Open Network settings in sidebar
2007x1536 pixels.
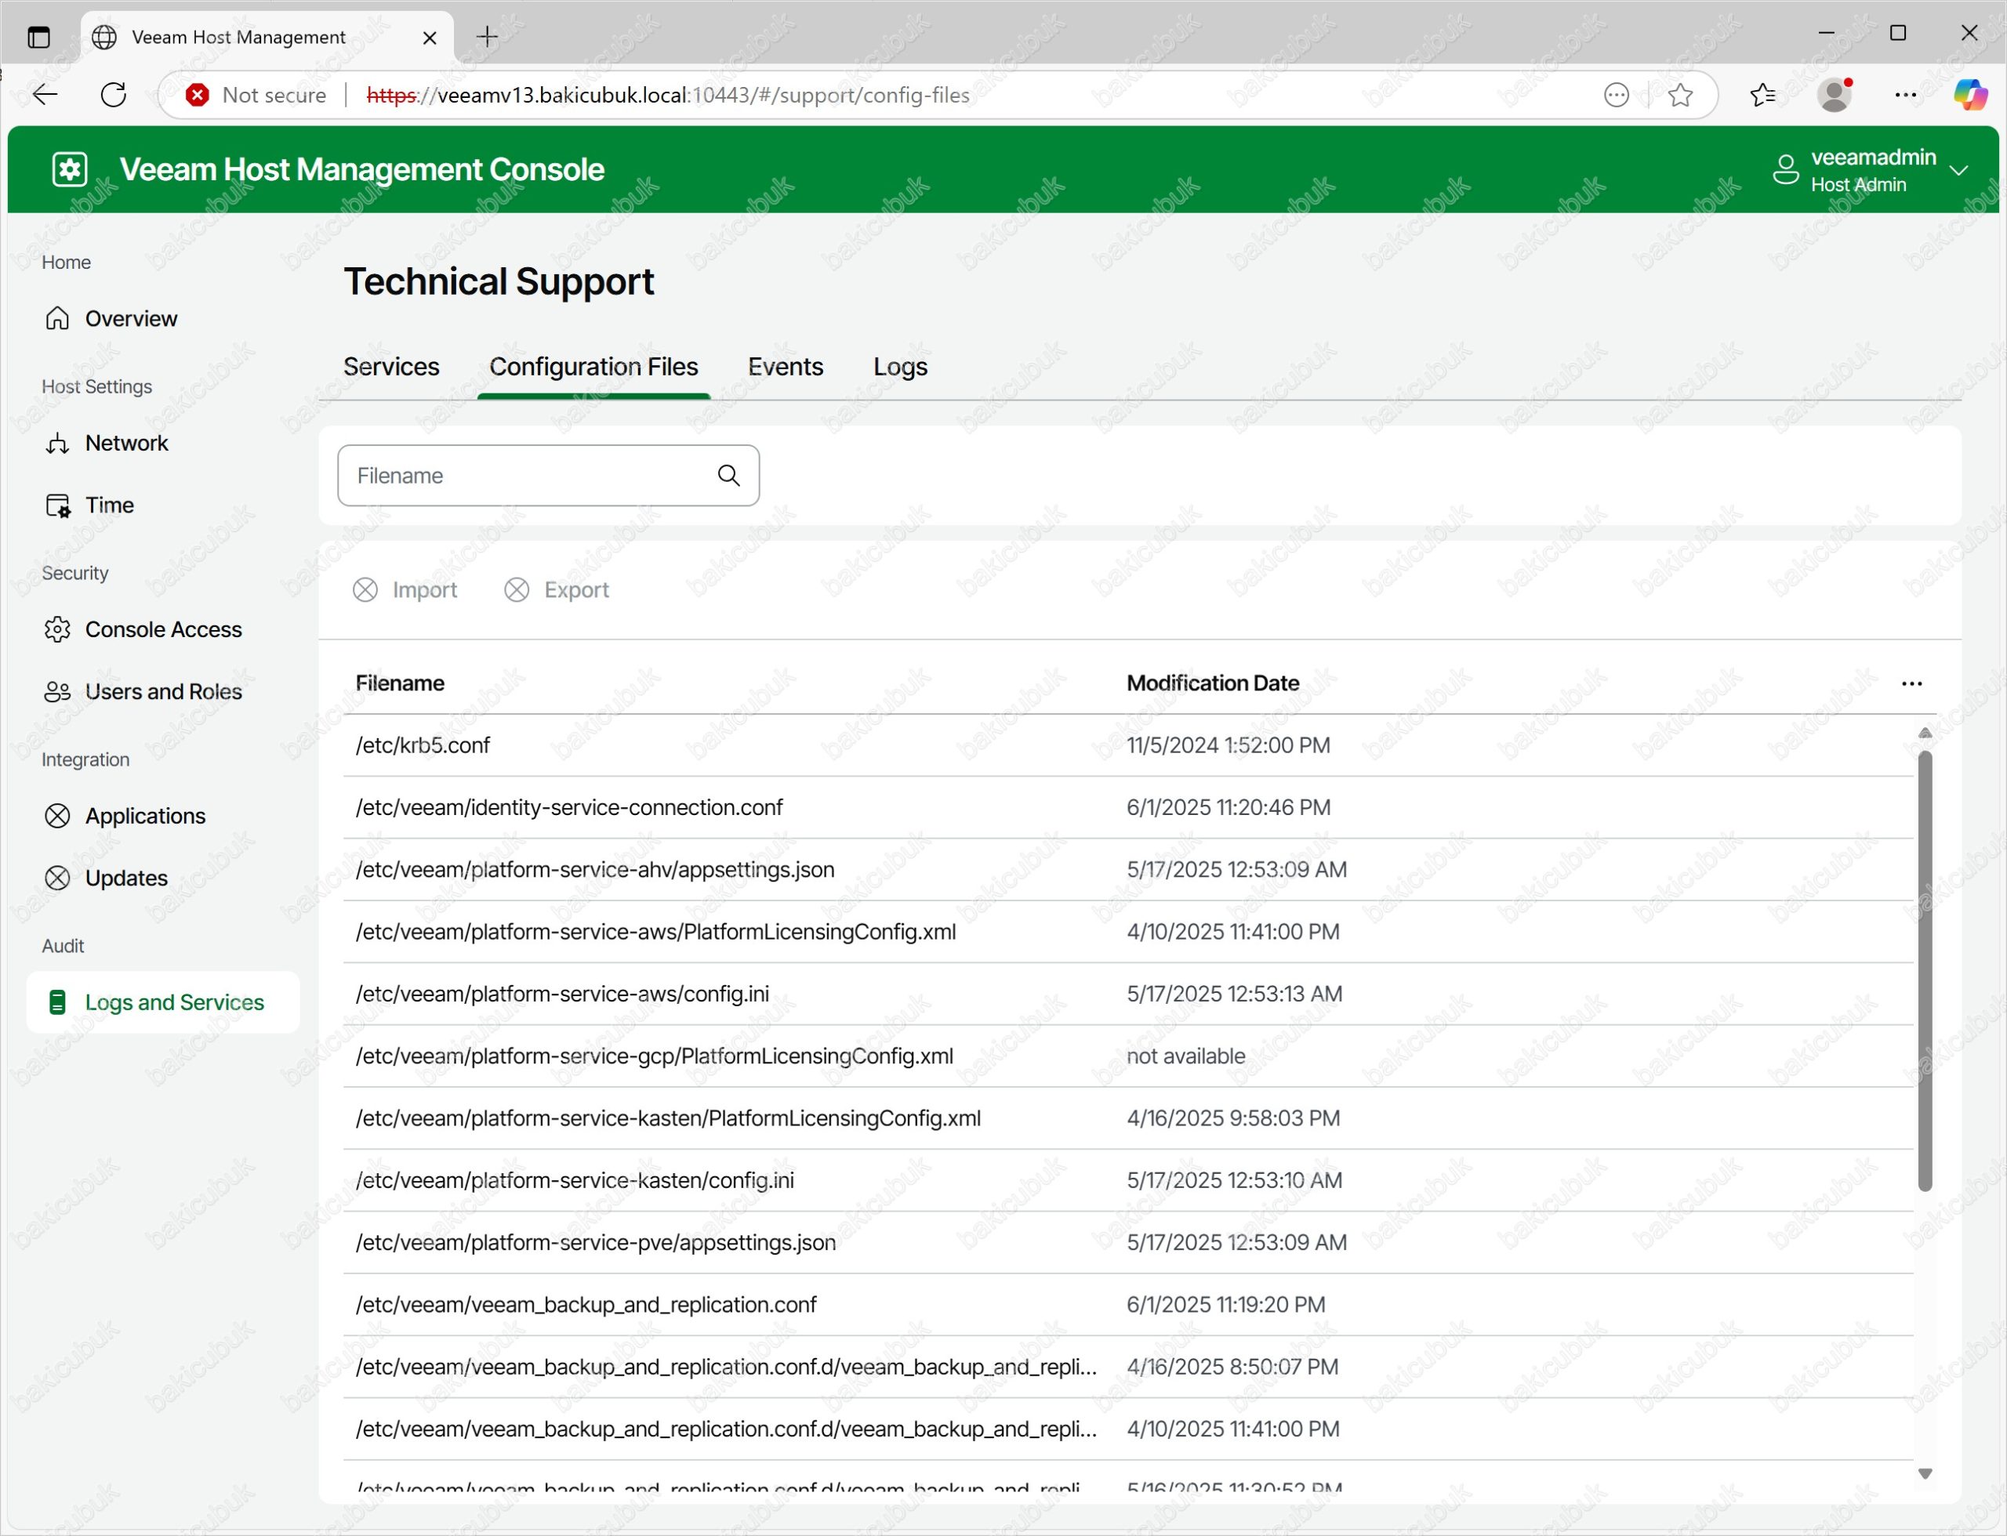tap(126, 443)
